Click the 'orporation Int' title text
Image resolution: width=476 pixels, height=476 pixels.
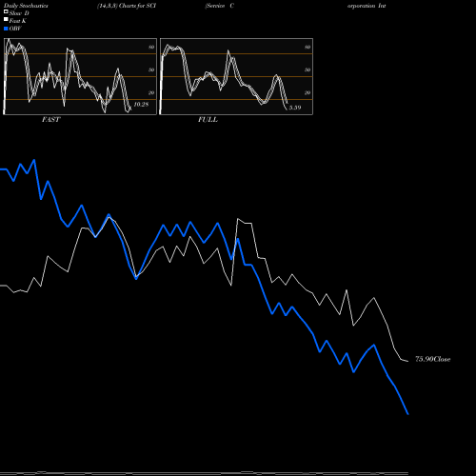[367, 6]
